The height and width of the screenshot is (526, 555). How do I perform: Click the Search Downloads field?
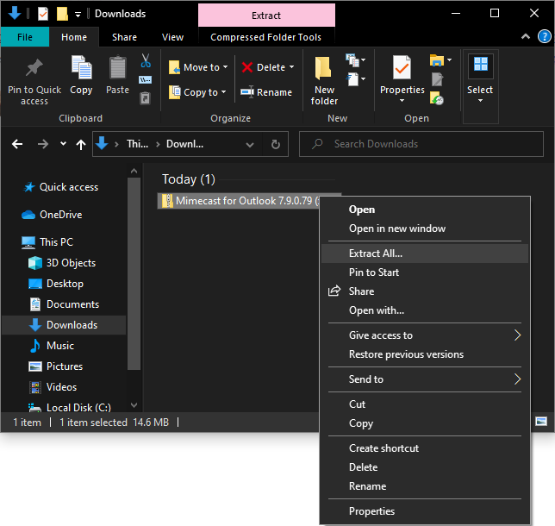pos(421,144)
